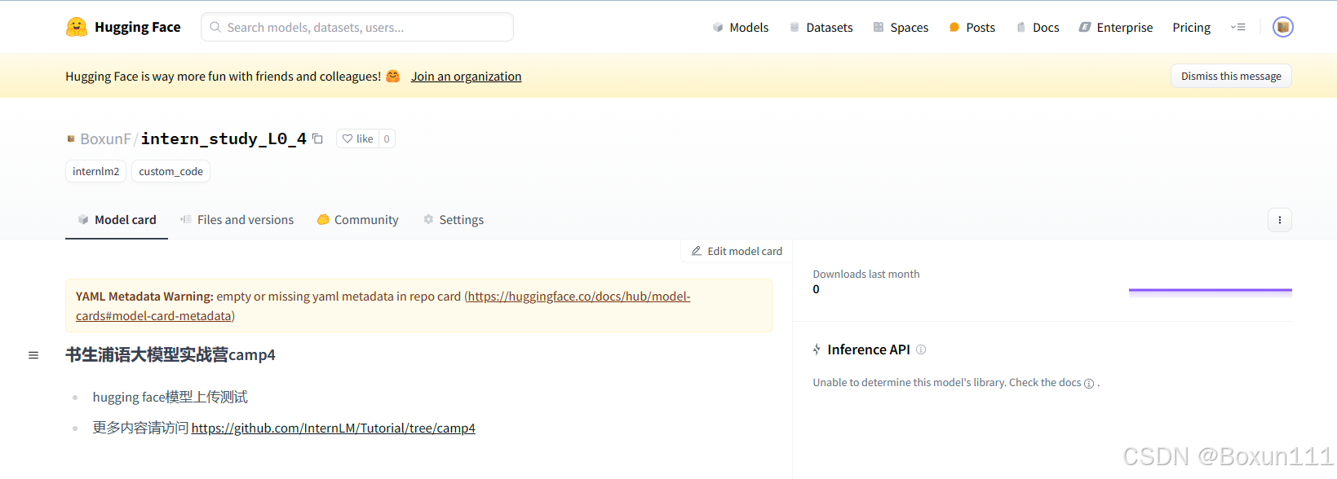Open the intern_study_L0_4 model name link

pyautogui.click(x=224, y=138)
